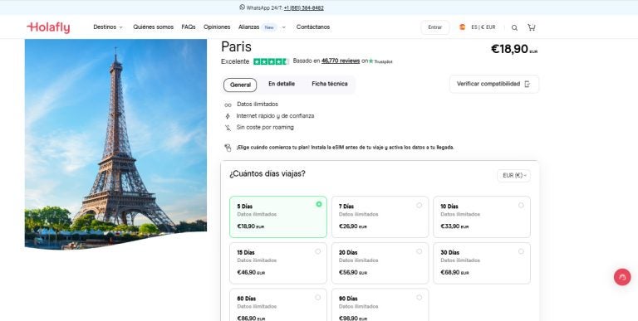Click the ¿Cuántos días viajas? heading
638x321 pixels.
pos(267,174)
